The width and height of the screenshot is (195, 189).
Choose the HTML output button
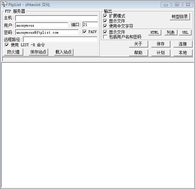[x=155, y=32]
